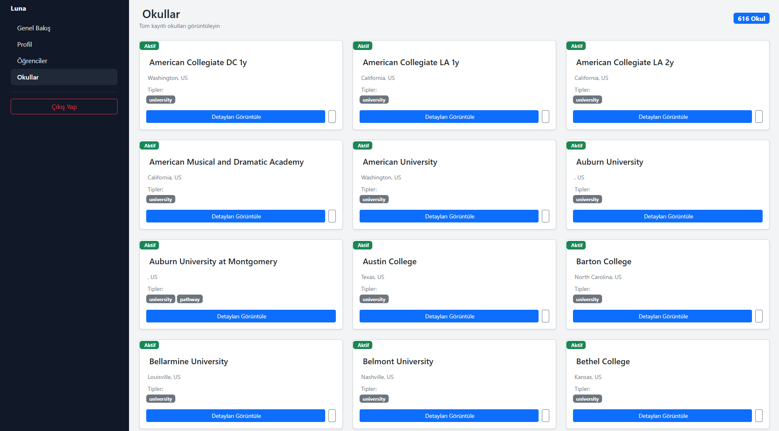Viewport: 779px width, 431px height.
Task: Click the small square button on Bethel College card
Action: [x=759, y=416]
